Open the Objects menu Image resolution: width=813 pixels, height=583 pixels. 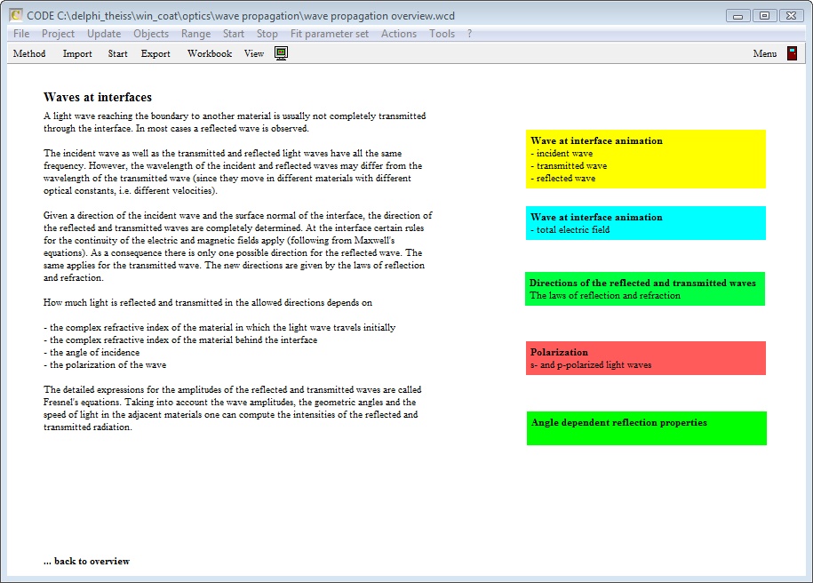point(151,34)
